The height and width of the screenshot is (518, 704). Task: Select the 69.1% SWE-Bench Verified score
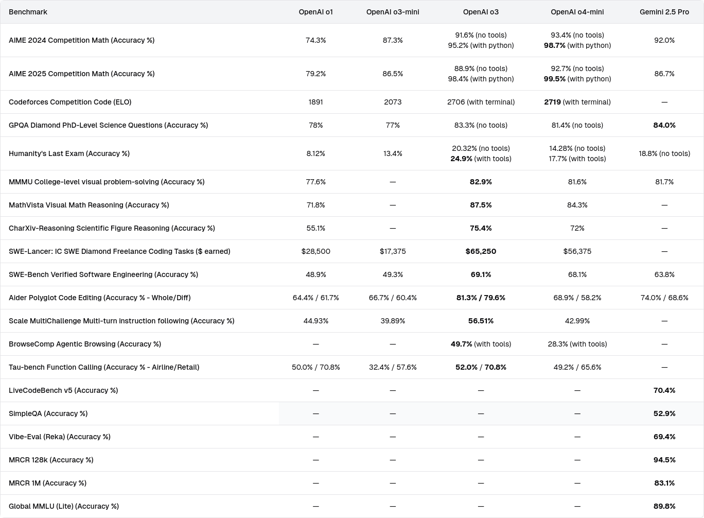pos(481,274)
